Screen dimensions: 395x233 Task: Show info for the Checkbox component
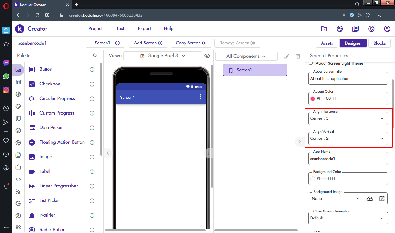(92, 84)
